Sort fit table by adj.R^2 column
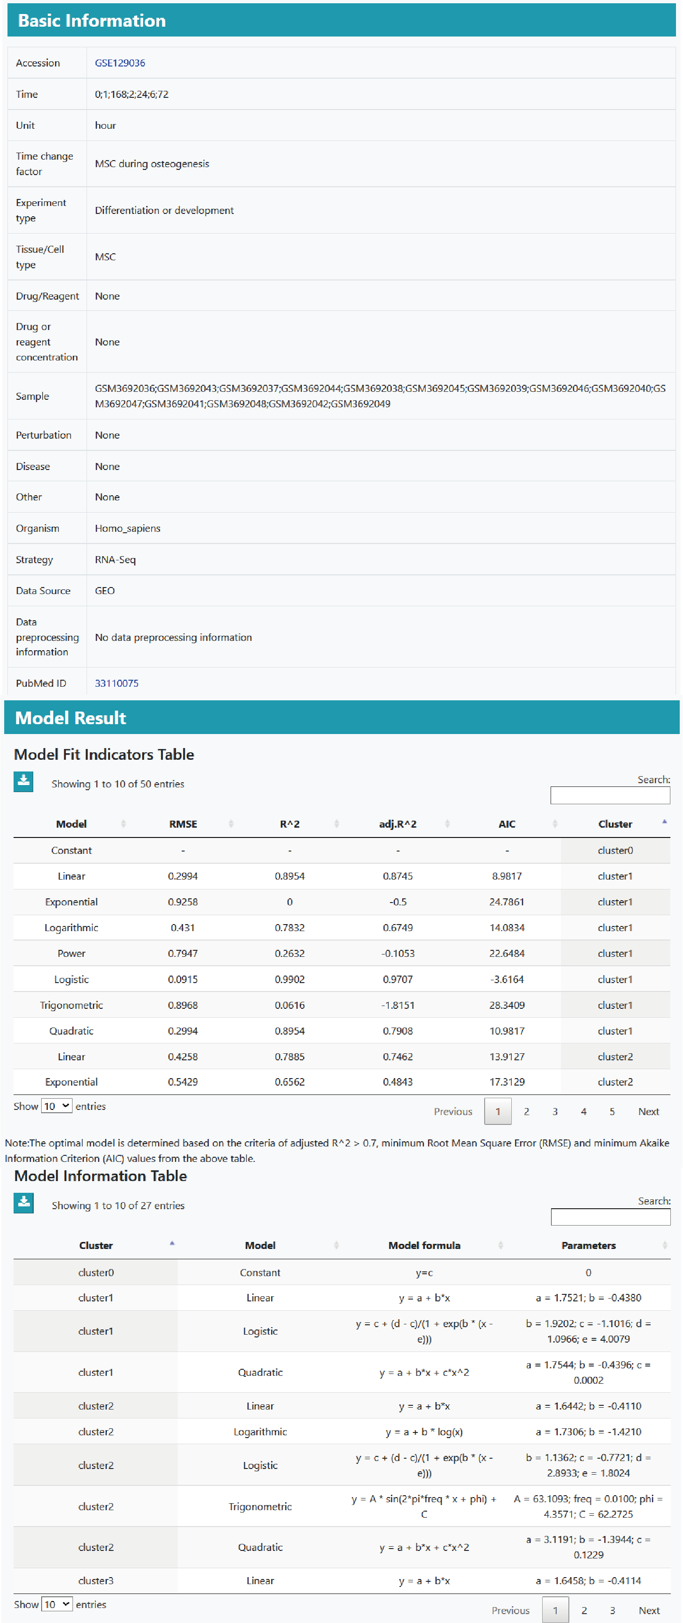 [x=398, y=823]
